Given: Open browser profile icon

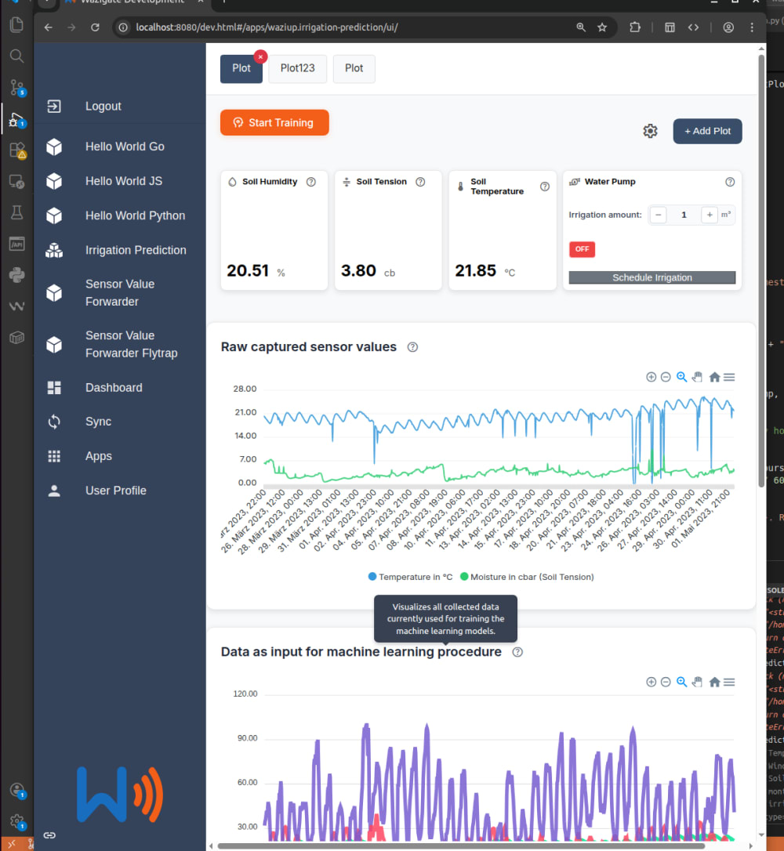Looking at the screenshot, I should point(728,27).
